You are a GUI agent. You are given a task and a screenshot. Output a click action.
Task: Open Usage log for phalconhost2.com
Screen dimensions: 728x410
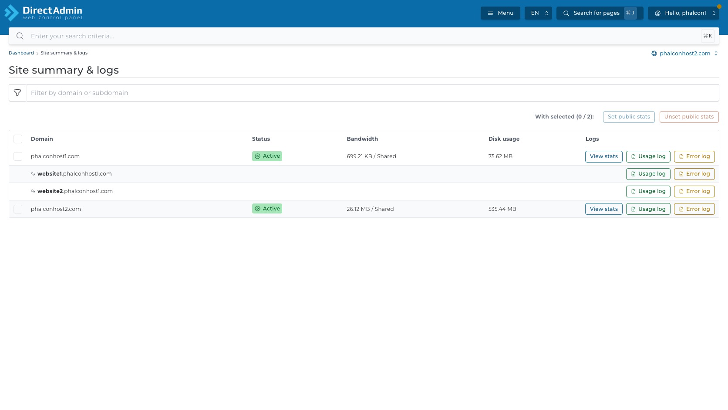click(648, 209)
